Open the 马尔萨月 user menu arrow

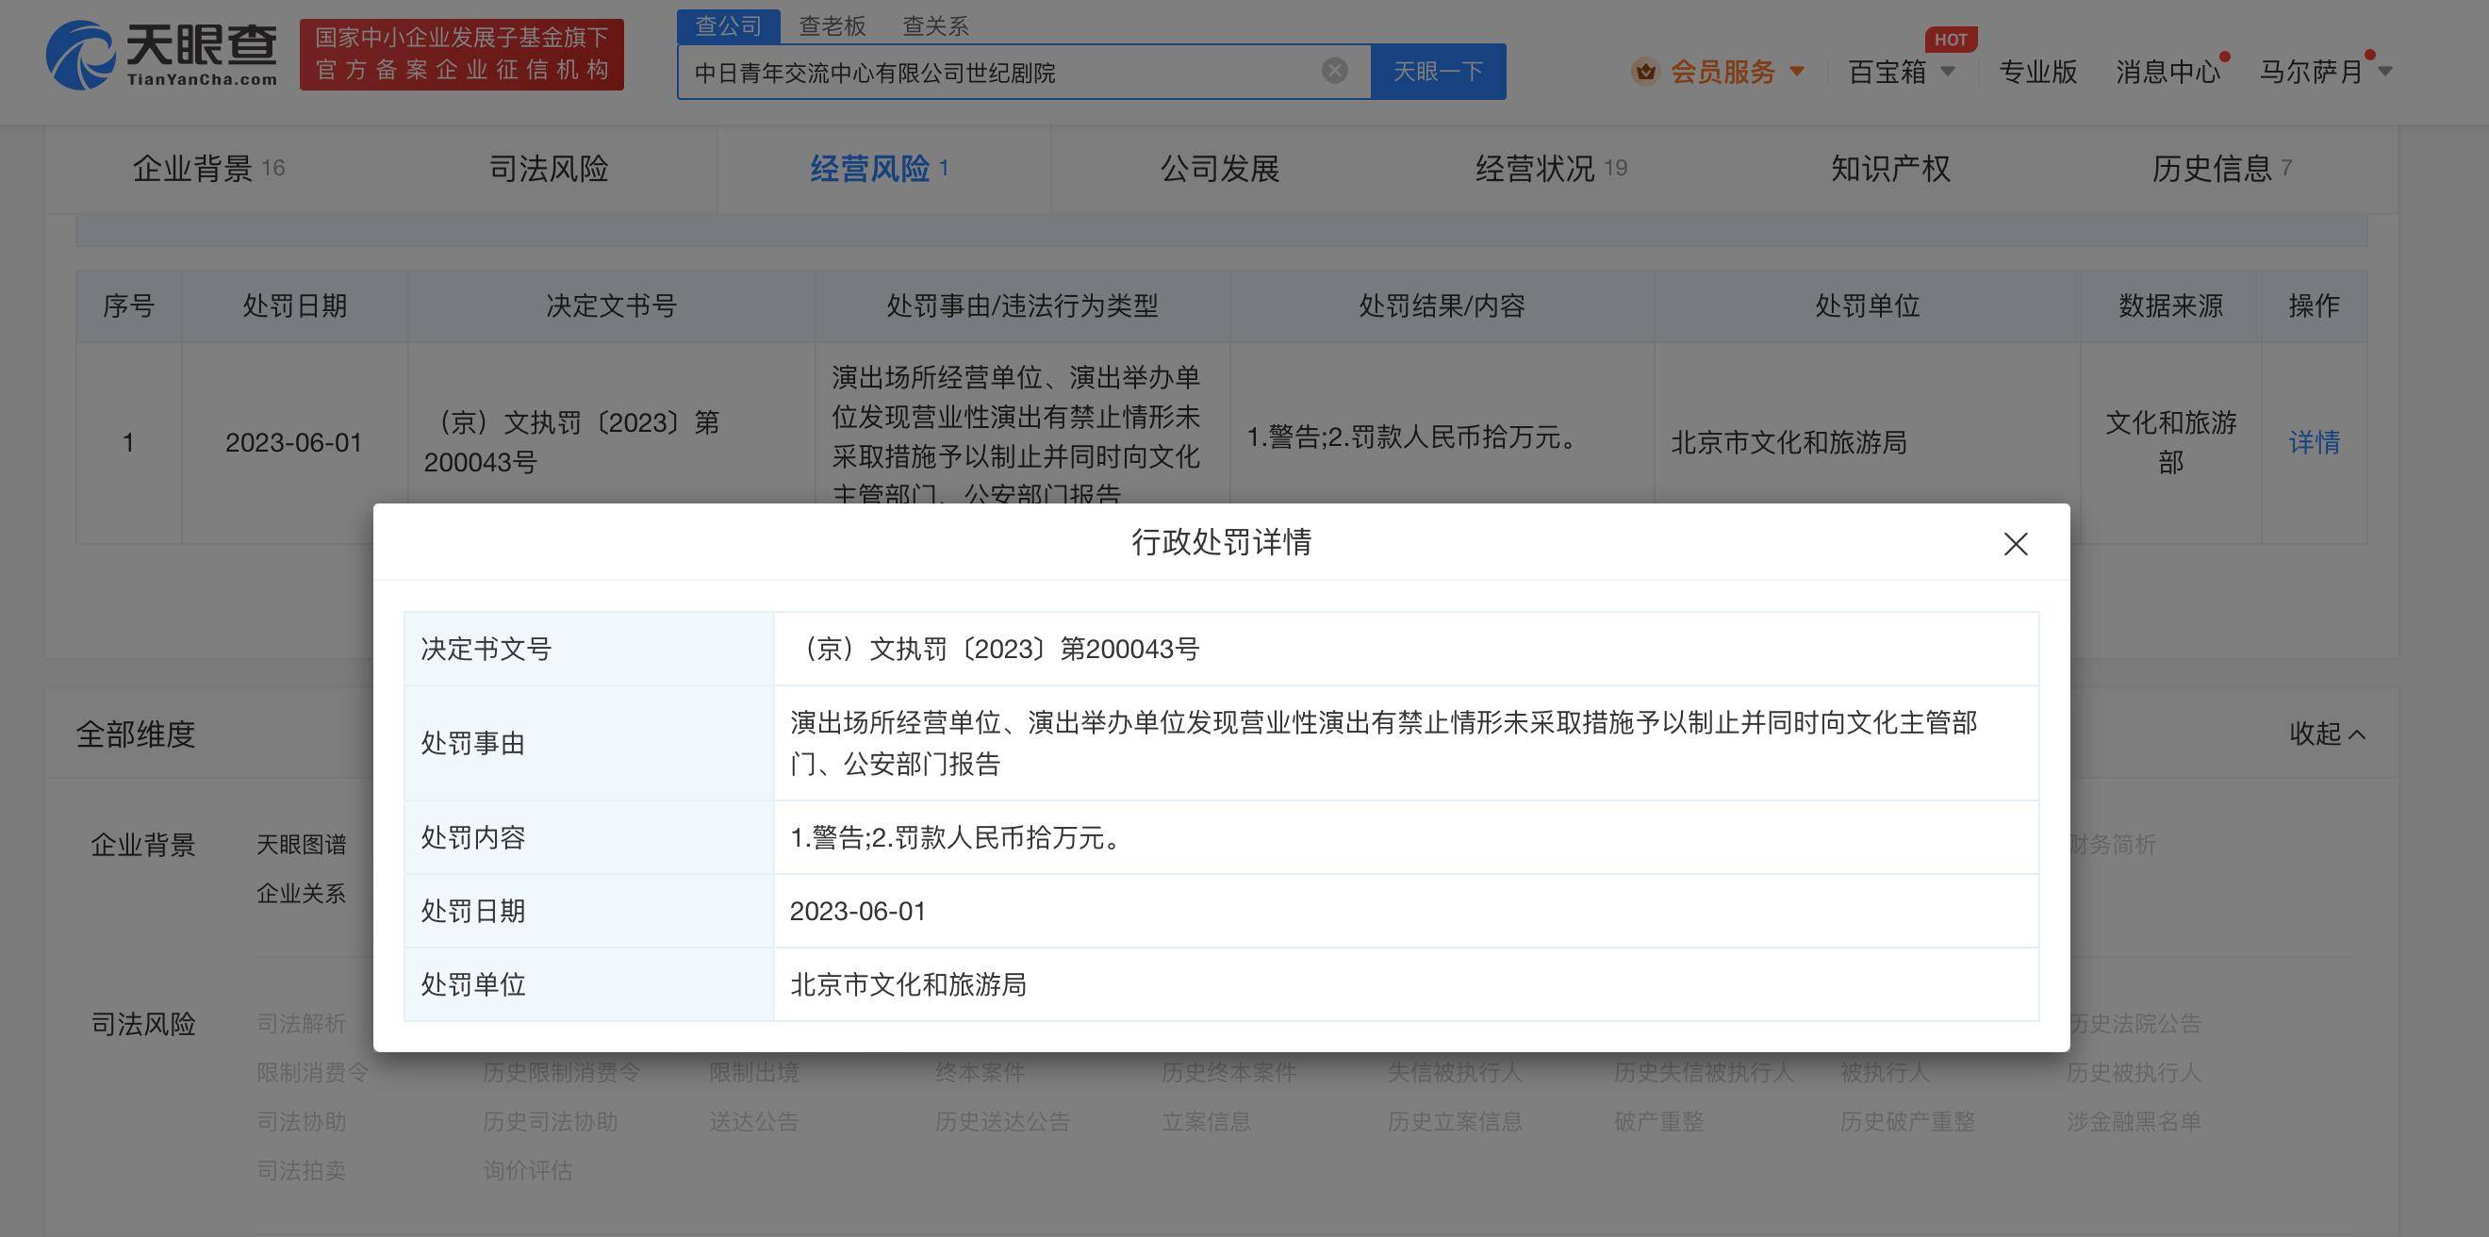tap(2384, 71)
